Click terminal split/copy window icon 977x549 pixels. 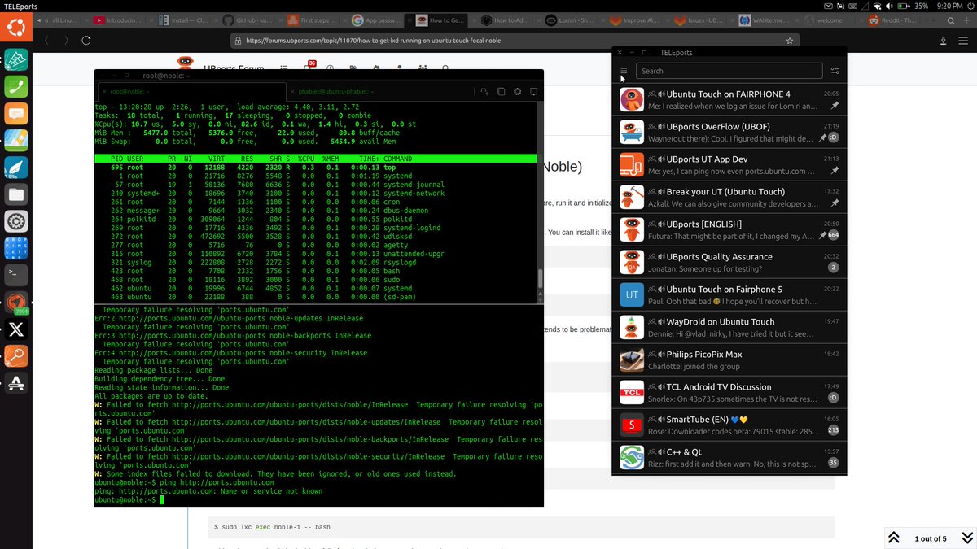point(501,92)
